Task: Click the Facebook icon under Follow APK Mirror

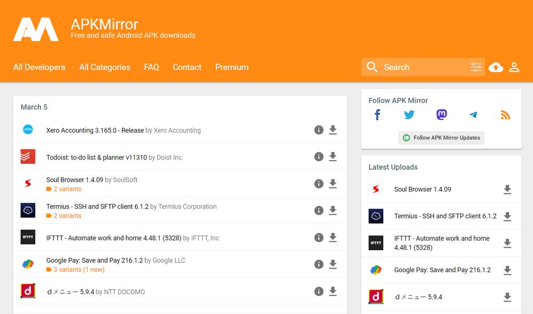Action: pos(377,114)
